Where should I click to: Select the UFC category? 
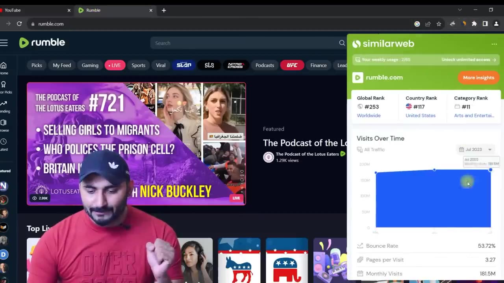(292, 65)
